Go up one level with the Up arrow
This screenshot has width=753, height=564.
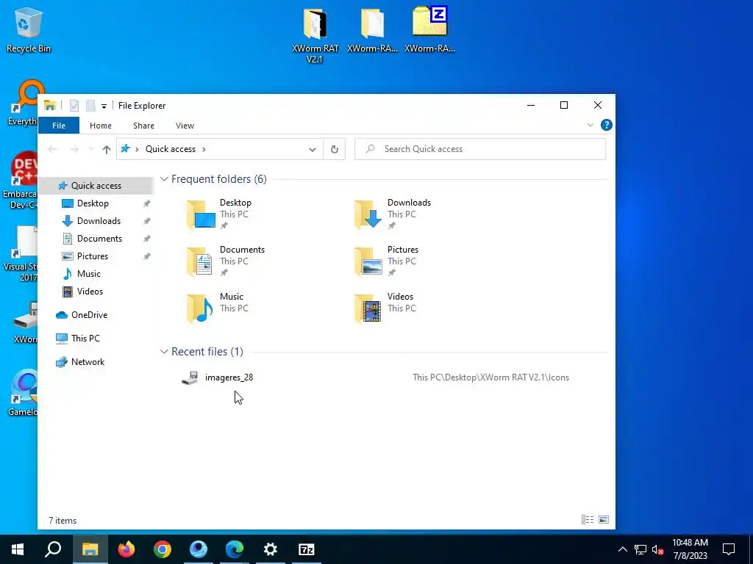click(107, 149)
